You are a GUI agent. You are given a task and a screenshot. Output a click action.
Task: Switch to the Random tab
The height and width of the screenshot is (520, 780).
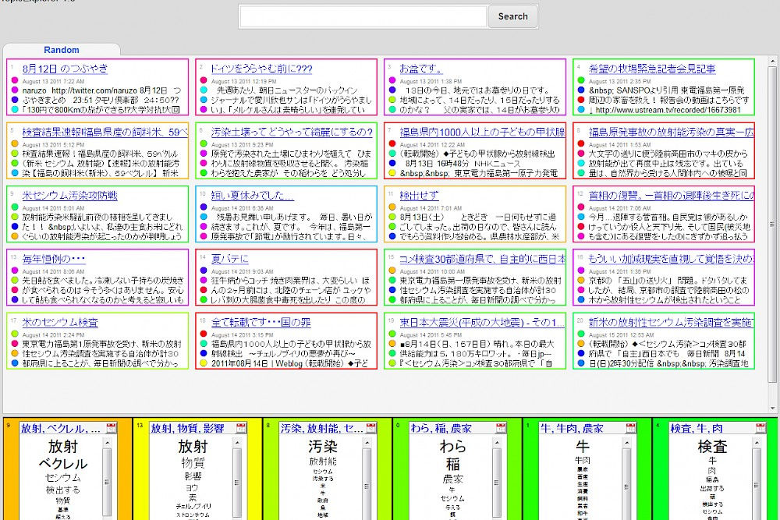tap(61, 50)
